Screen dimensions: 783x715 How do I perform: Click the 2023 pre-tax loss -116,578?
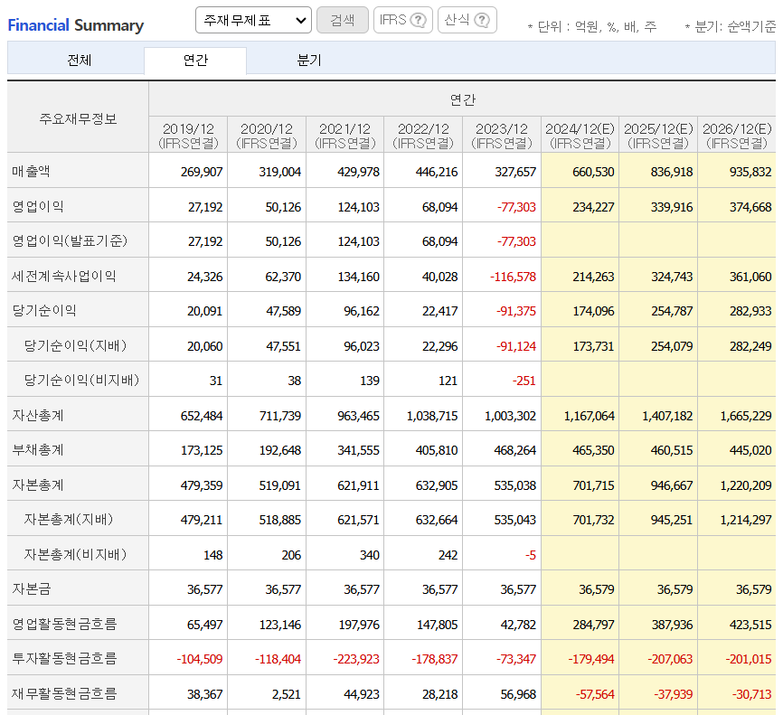pos(513,277)
